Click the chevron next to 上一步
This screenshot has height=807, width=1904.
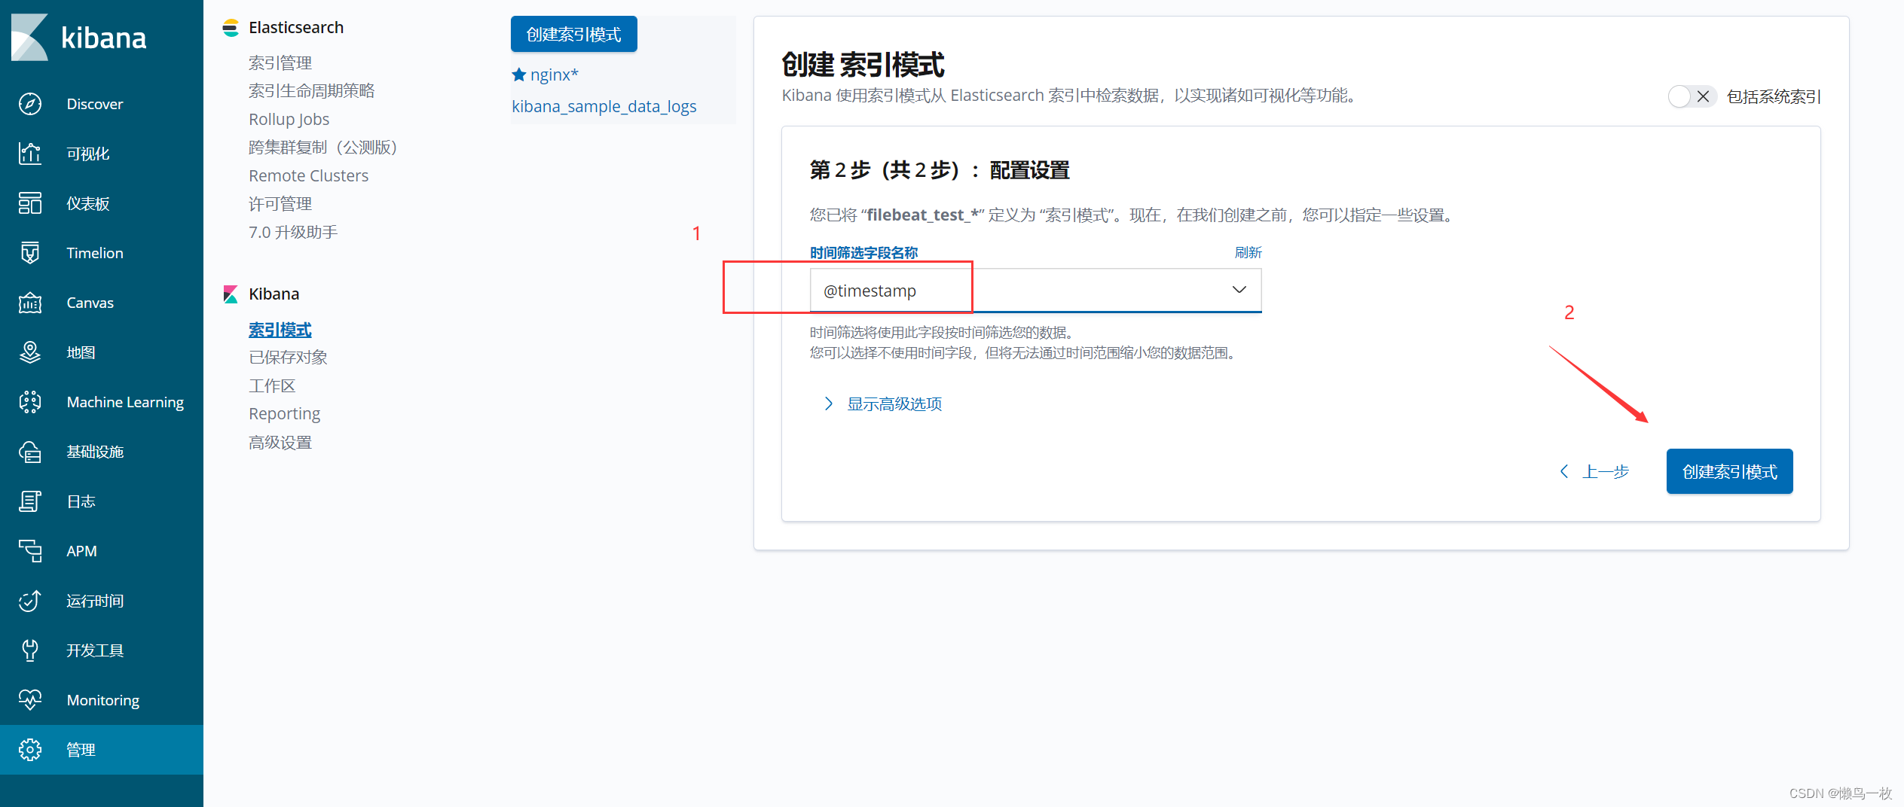pos(1564,471)
